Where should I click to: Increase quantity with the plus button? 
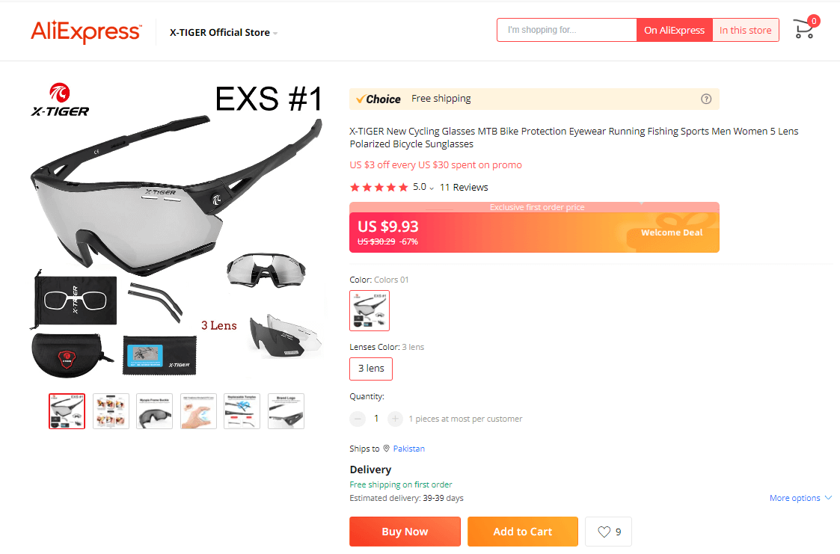395,419
